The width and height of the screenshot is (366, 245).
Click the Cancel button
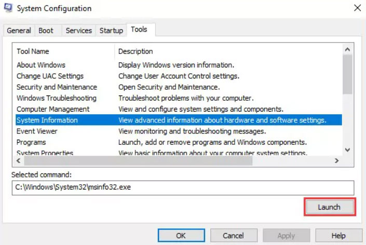(234, 236)
